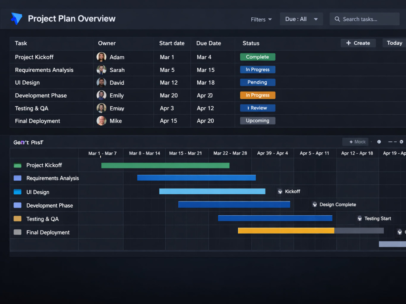Click the green Project Kickoff Gantt bar
This screenshot has height=304, width=406.
click(165, 165)
